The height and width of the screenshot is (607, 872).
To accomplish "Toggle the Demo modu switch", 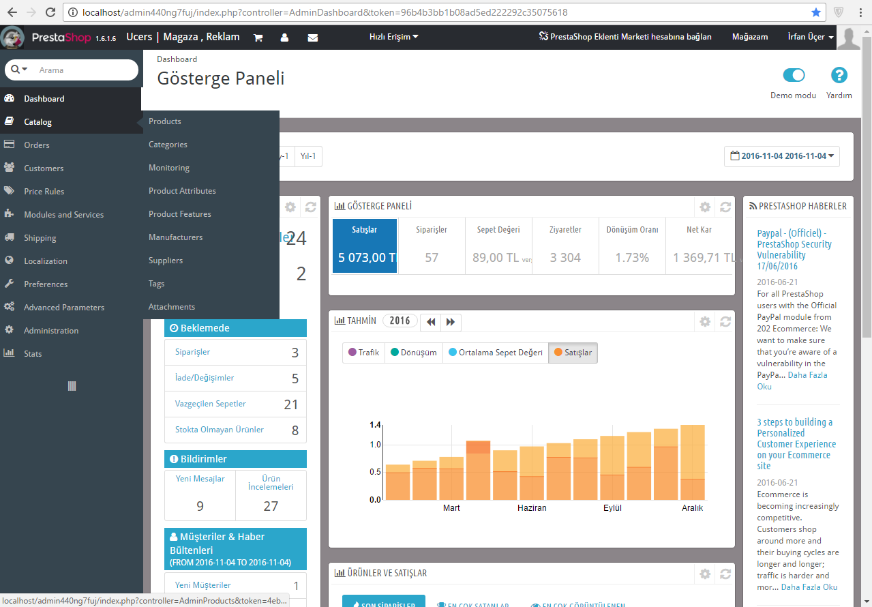I will pos(794,75).
